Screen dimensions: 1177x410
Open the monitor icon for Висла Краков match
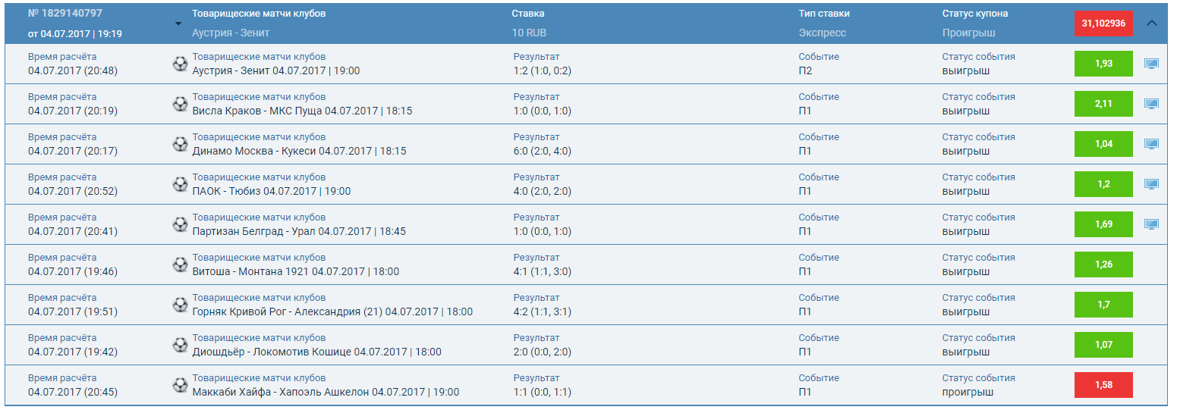(1151, 104)
